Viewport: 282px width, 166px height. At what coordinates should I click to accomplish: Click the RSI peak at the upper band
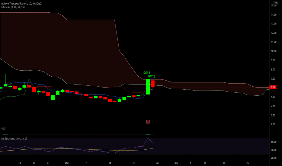[148, 138]
